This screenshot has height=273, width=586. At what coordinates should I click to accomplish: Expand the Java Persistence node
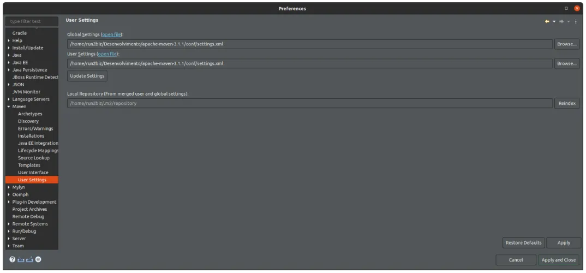9,70
